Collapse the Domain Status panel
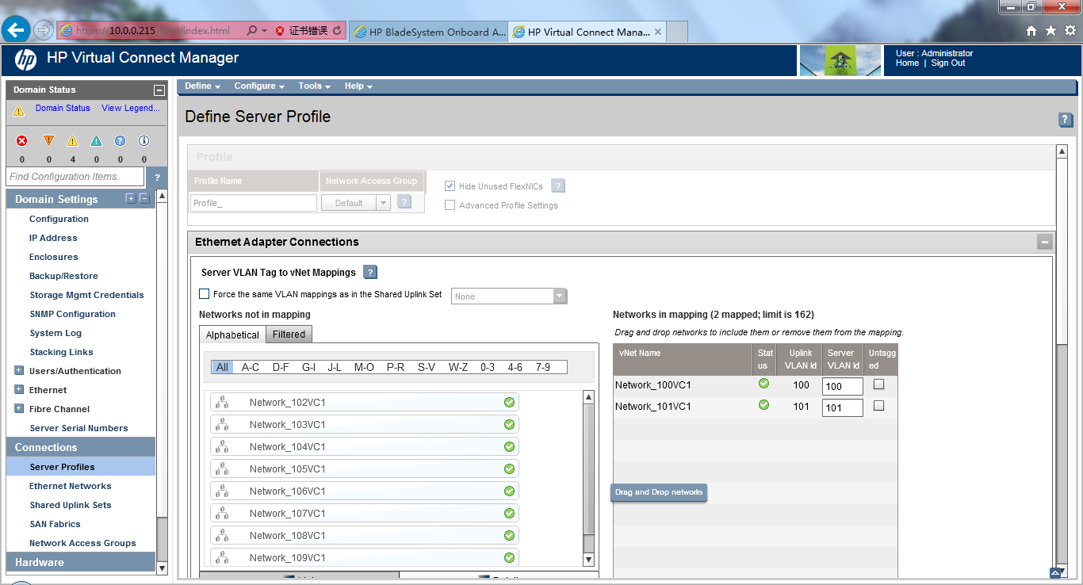Image resolution: width=1083 pixels, height=585 pixels. 159,90
